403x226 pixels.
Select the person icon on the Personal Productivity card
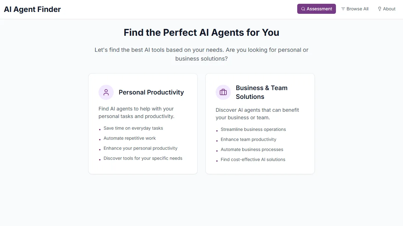coord(106,92)
